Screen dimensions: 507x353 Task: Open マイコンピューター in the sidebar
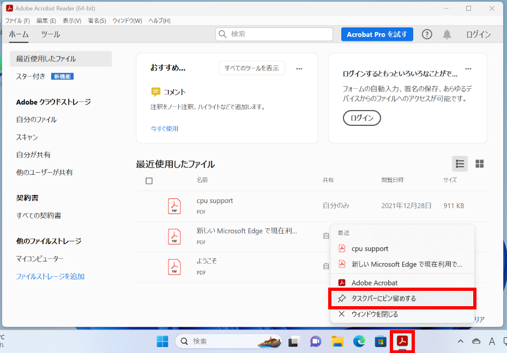coord(40,259)
